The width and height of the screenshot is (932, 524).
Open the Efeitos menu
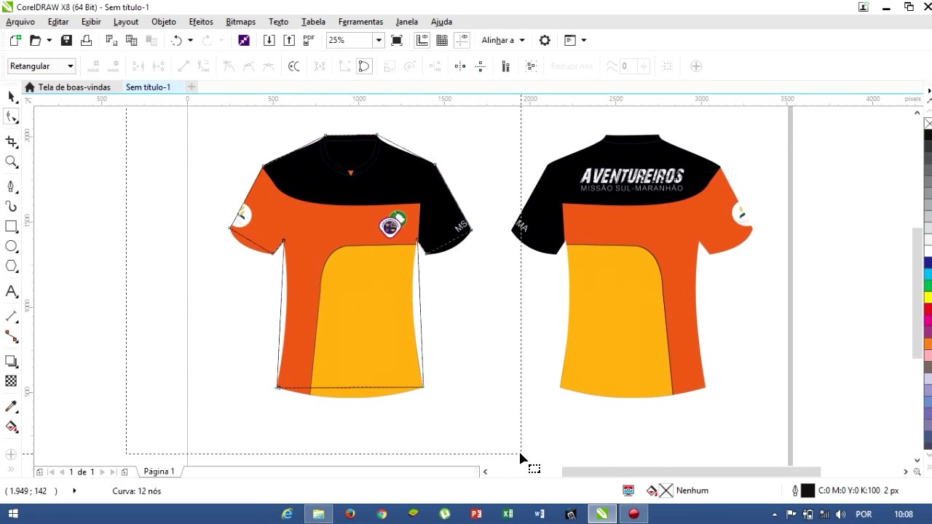(201, 22)
